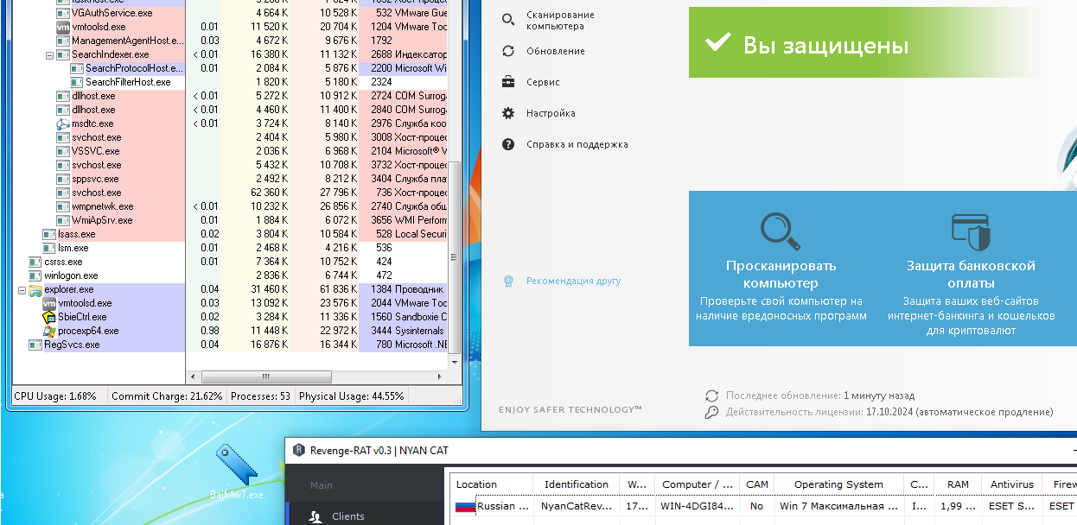Click the Computer column header in Revenge-RAT
The width and height of the screenshot is (1077, 525).
(698, 484)
